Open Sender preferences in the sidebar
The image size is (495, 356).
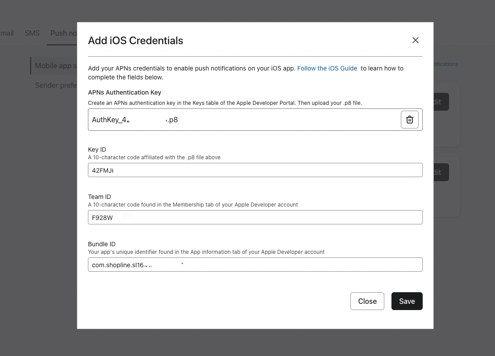point(56,85)
